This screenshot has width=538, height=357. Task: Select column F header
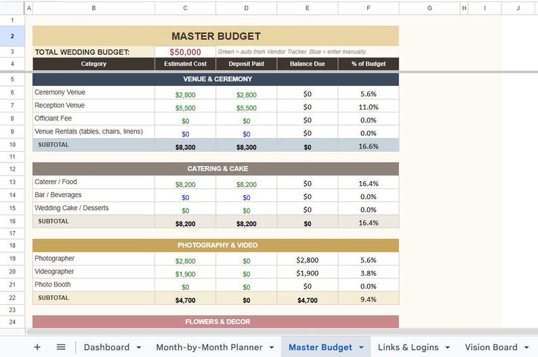coord(369,8)
